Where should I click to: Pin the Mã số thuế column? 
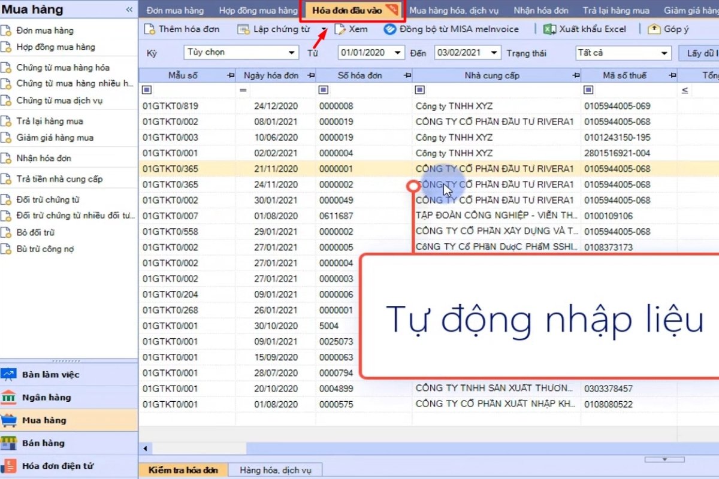click(x=672, y=76)
